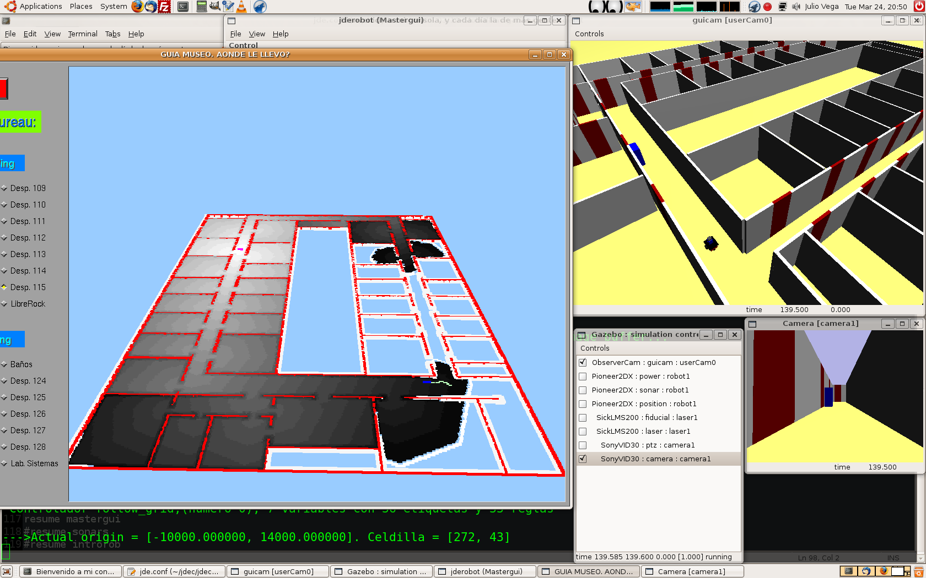Open the text editor launcher icon
The width and height of the screenshot is (926, 578).
[x=228, y=7]
